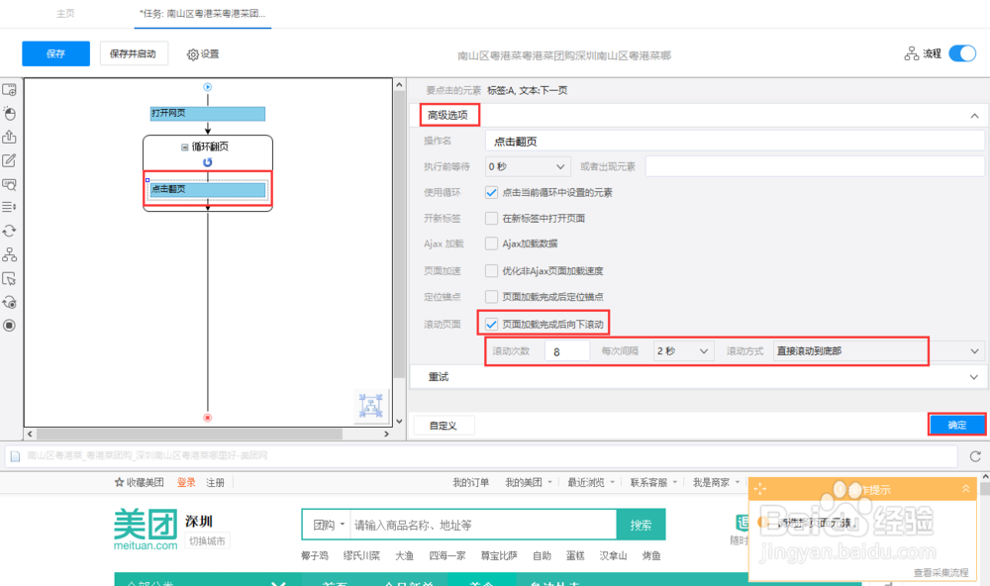Click the 自定义 button
This screenshot has width=990, height=586.
tap(443, 426)
